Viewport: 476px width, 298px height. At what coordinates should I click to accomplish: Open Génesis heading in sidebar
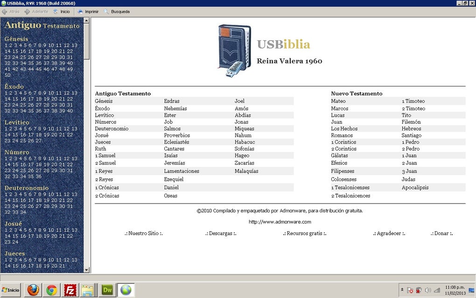pyautogui.click(x=16, y=39)
